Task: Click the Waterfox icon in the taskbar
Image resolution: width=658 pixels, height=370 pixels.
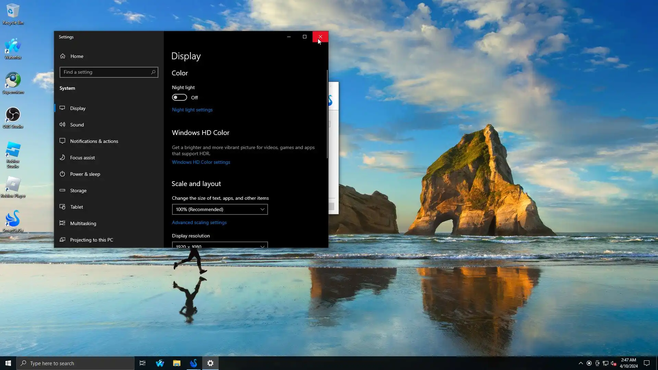Action: 160,363
